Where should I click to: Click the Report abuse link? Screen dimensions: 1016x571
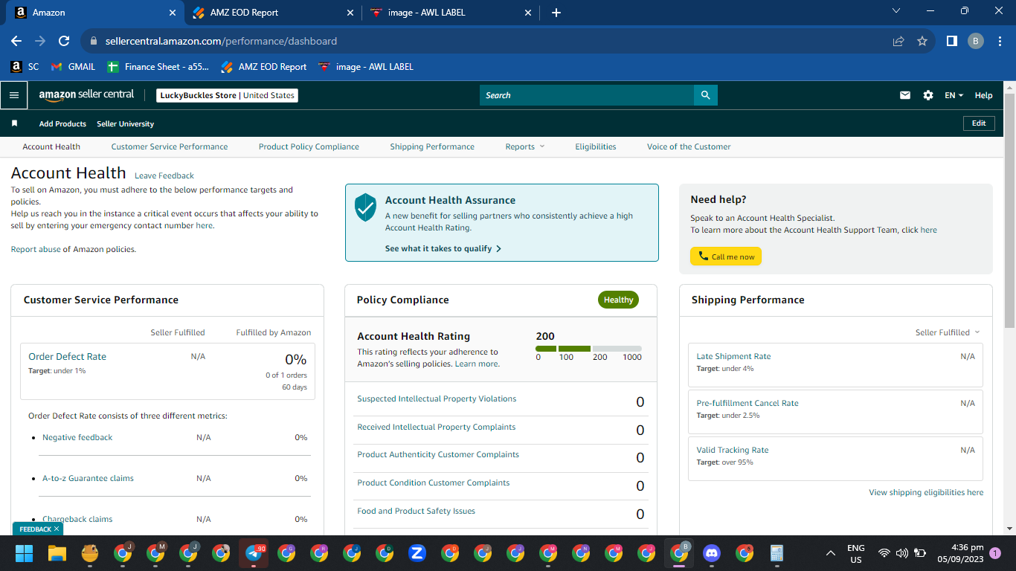(36, 249)
